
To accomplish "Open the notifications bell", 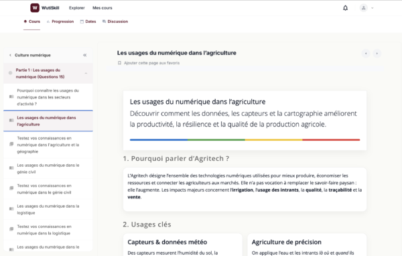I will tap(345, 8).
